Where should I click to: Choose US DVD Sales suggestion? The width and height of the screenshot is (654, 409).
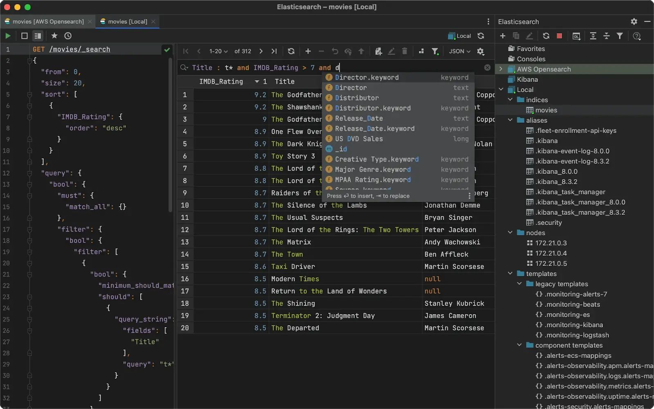pos(398,139)
